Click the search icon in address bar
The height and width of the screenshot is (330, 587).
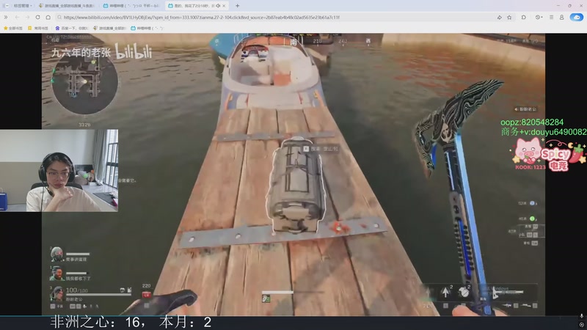pos(59,17)
